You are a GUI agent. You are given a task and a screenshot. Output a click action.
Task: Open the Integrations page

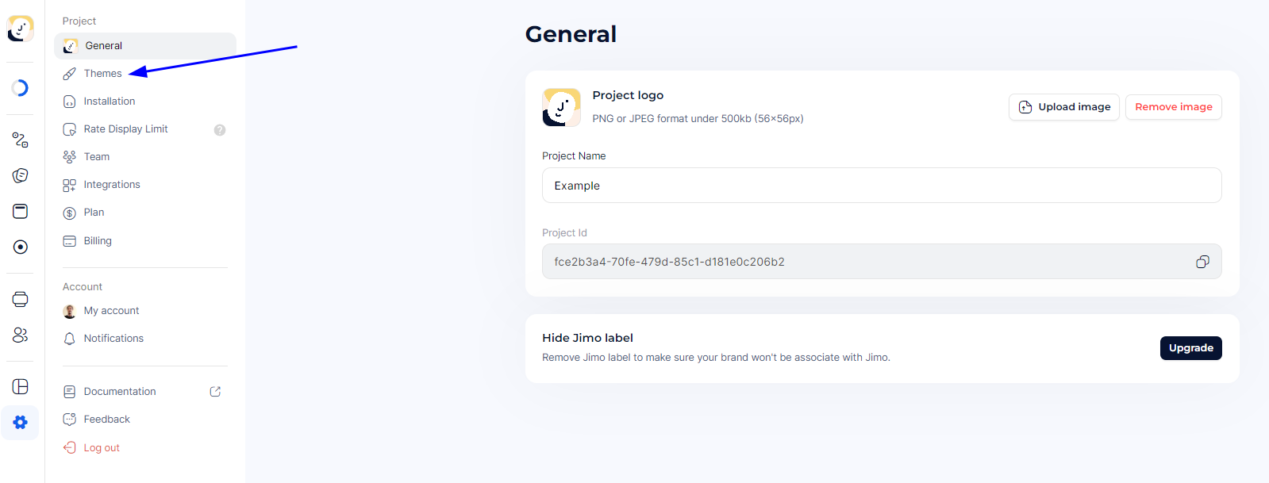tap(111, 185)
